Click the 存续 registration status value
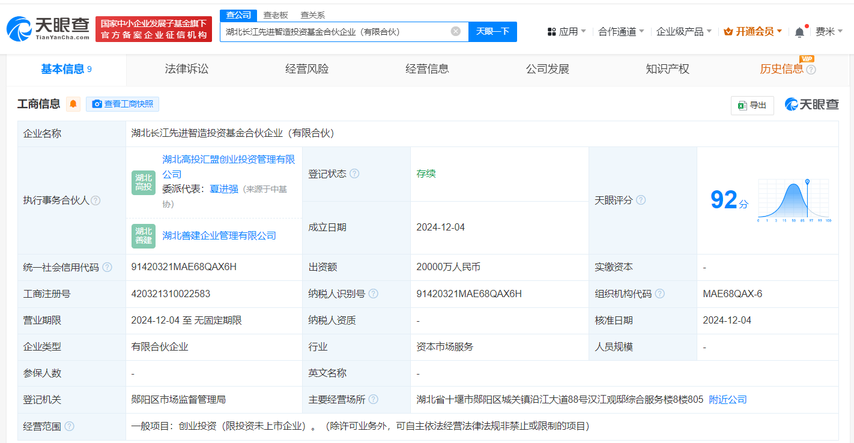Viewport: 854px width, 443px height. coord(426,173)
